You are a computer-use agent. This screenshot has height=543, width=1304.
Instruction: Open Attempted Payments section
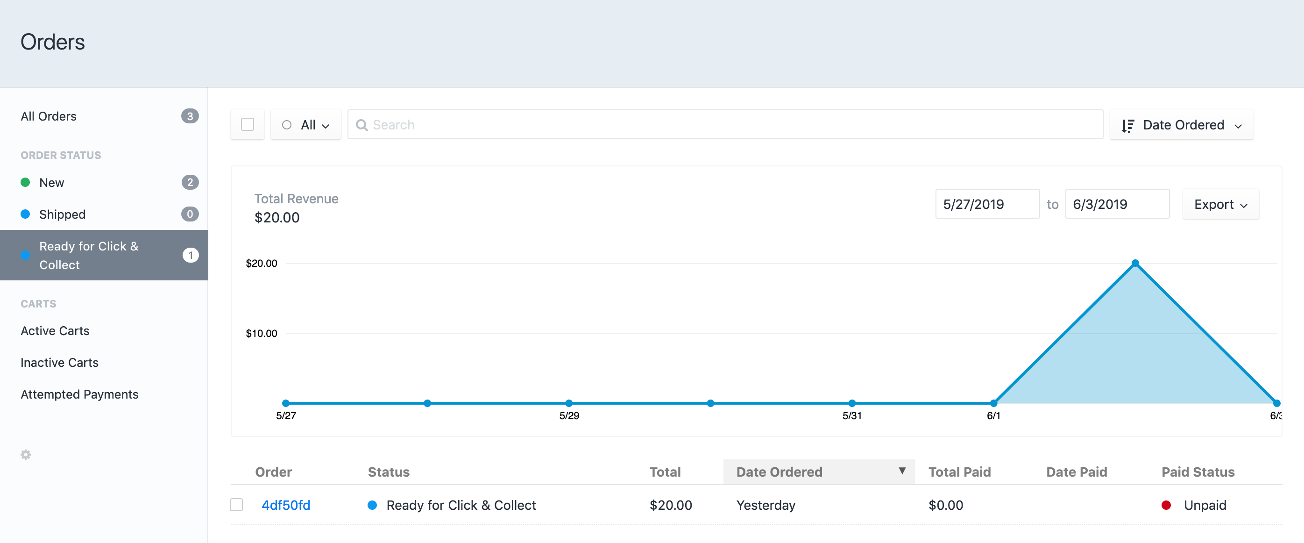tap(79, 394)
